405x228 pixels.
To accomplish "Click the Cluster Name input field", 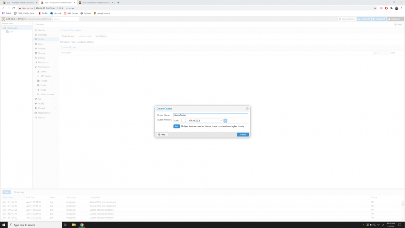I will click(210, 115).
